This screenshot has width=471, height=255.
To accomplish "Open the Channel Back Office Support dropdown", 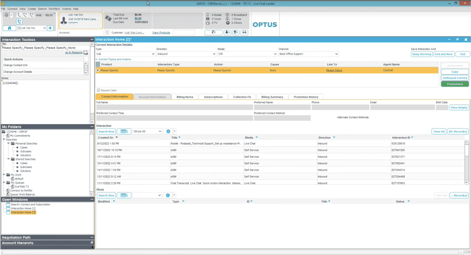I will [x=308, y=54].
